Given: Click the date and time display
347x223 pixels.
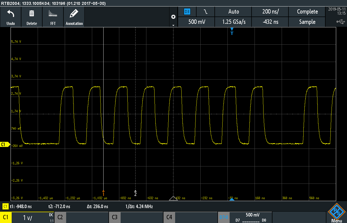Looking at the screenshot, I should (337, 11).
